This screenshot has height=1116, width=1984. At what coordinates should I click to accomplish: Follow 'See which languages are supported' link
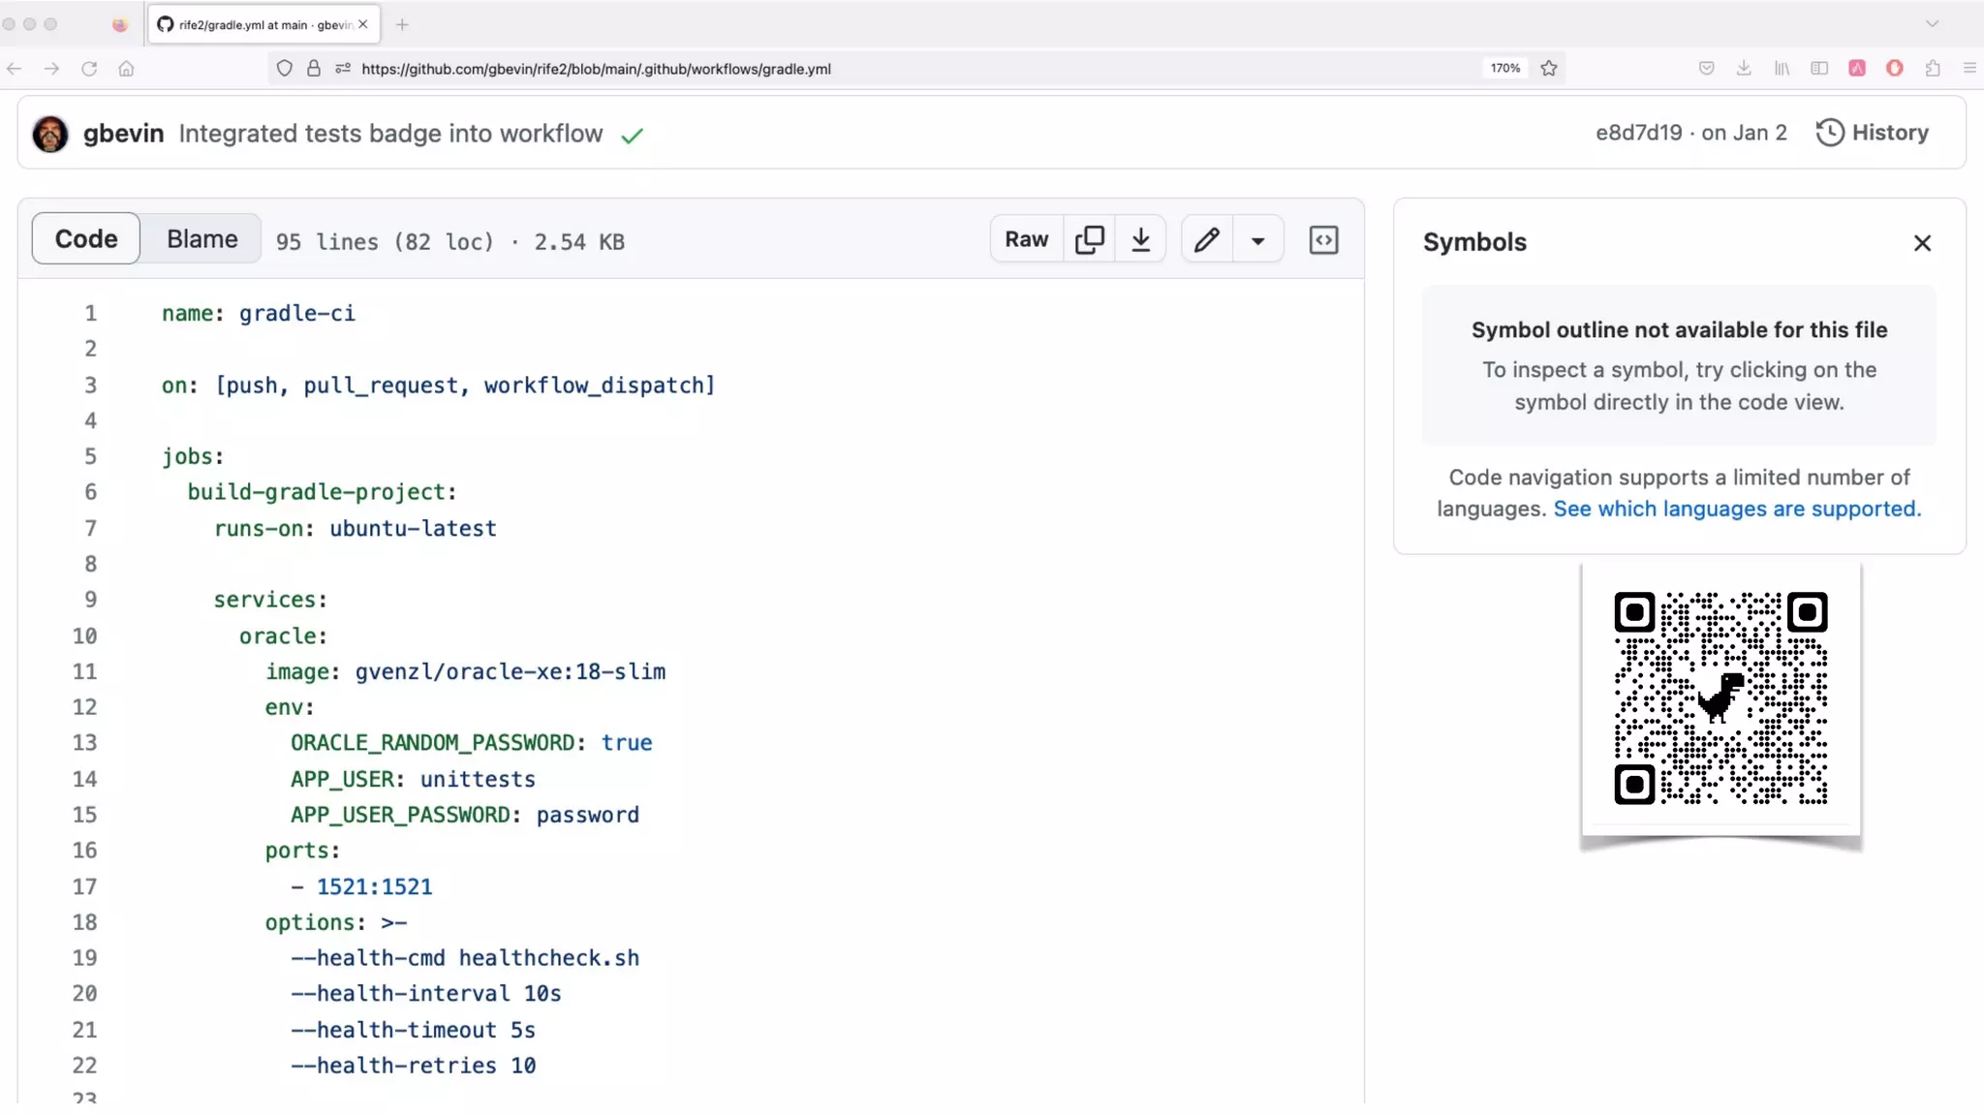pos(1736,510)
